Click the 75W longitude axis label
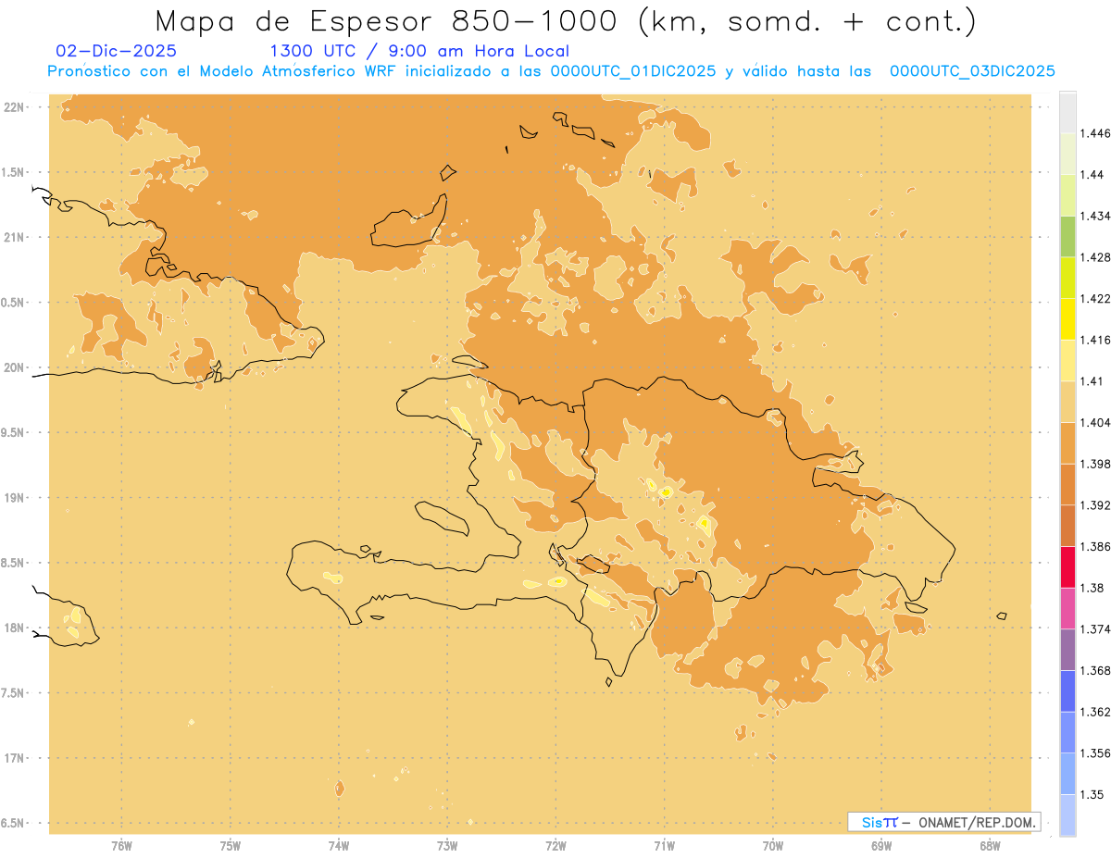This screenshot has width=1111, height=858. (230, 845)
